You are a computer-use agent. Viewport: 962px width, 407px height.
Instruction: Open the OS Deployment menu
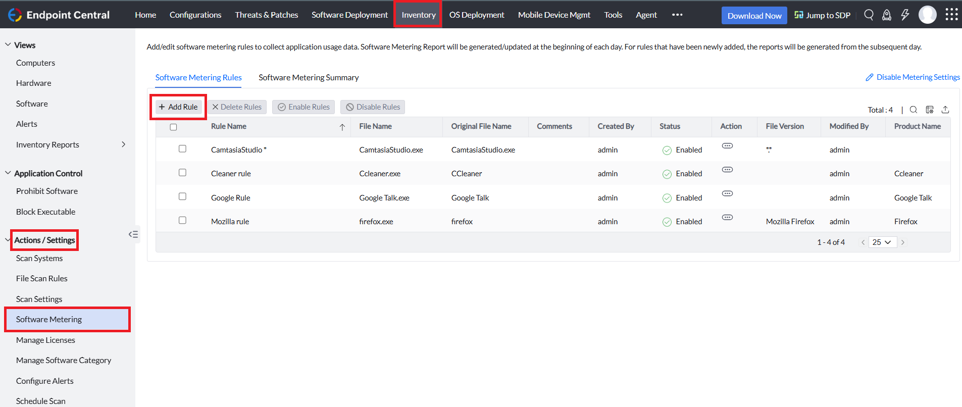point(476,15)
